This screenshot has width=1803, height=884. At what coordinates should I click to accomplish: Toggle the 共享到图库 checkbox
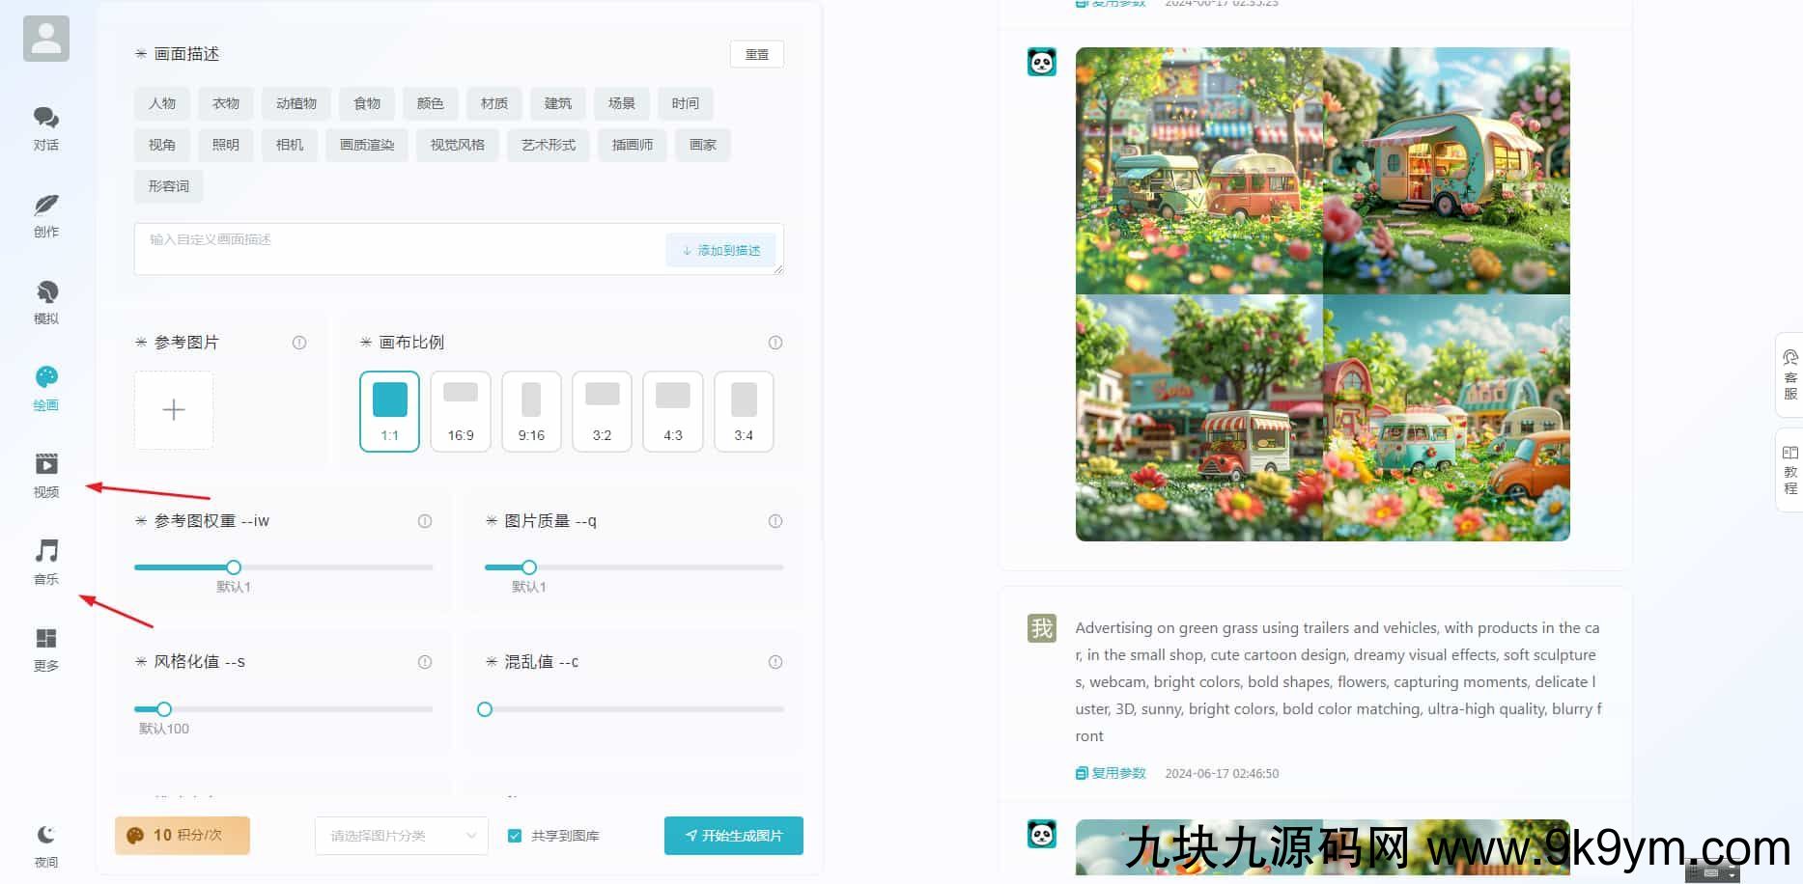pyautogui.click(x=515, y=836)
